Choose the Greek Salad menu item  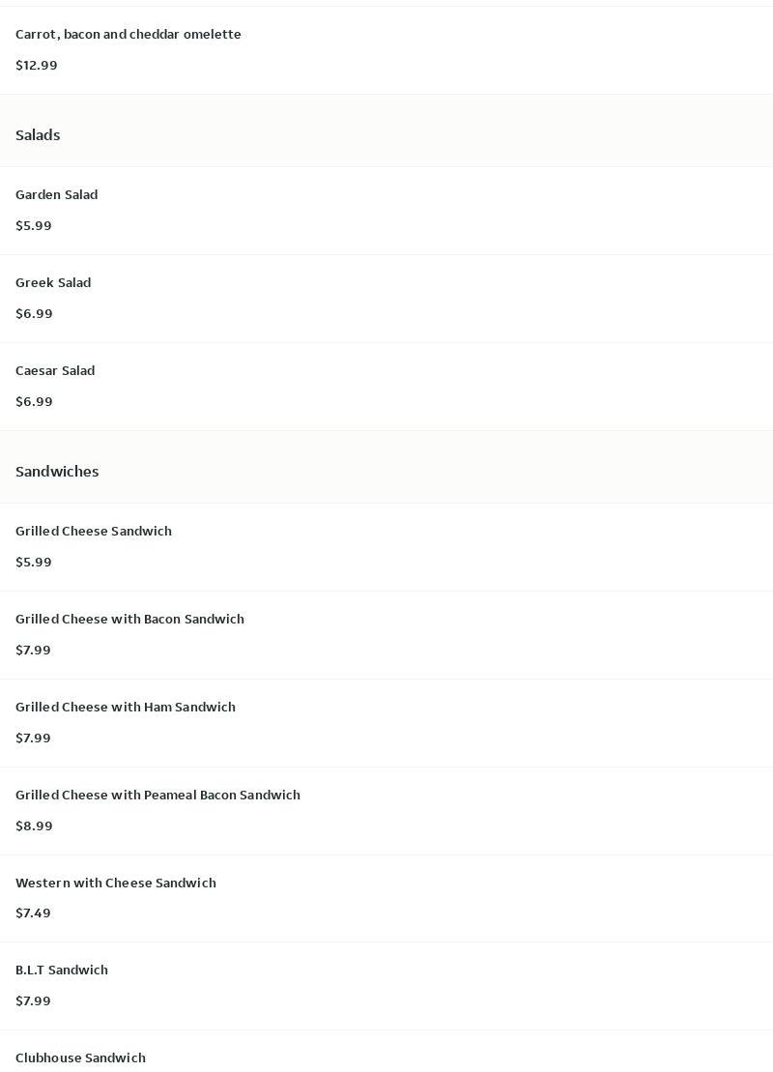pos(386,299)
